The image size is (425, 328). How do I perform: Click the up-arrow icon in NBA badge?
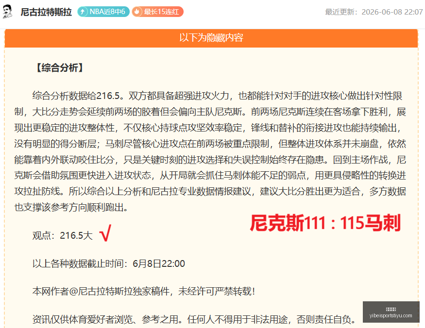tap(83, 12)
